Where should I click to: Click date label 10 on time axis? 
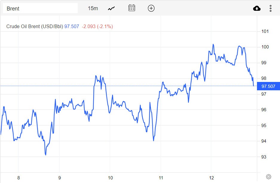[110, 178]
